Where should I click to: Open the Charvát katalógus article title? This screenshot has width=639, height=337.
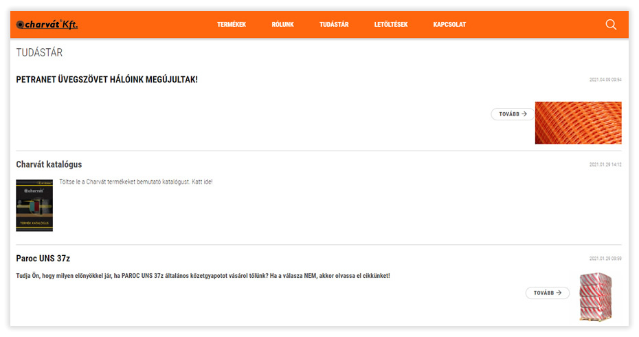pos(49,164)
